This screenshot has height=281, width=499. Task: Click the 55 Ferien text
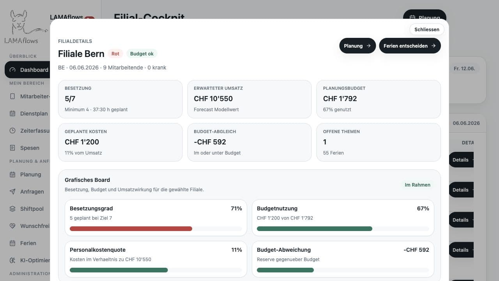333,153
